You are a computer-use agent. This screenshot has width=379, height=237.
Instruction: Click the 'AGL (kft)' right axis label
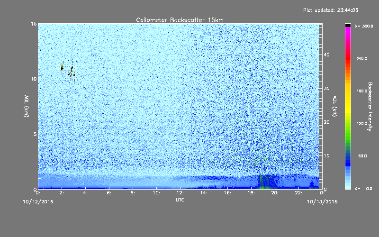coord(334,106)
